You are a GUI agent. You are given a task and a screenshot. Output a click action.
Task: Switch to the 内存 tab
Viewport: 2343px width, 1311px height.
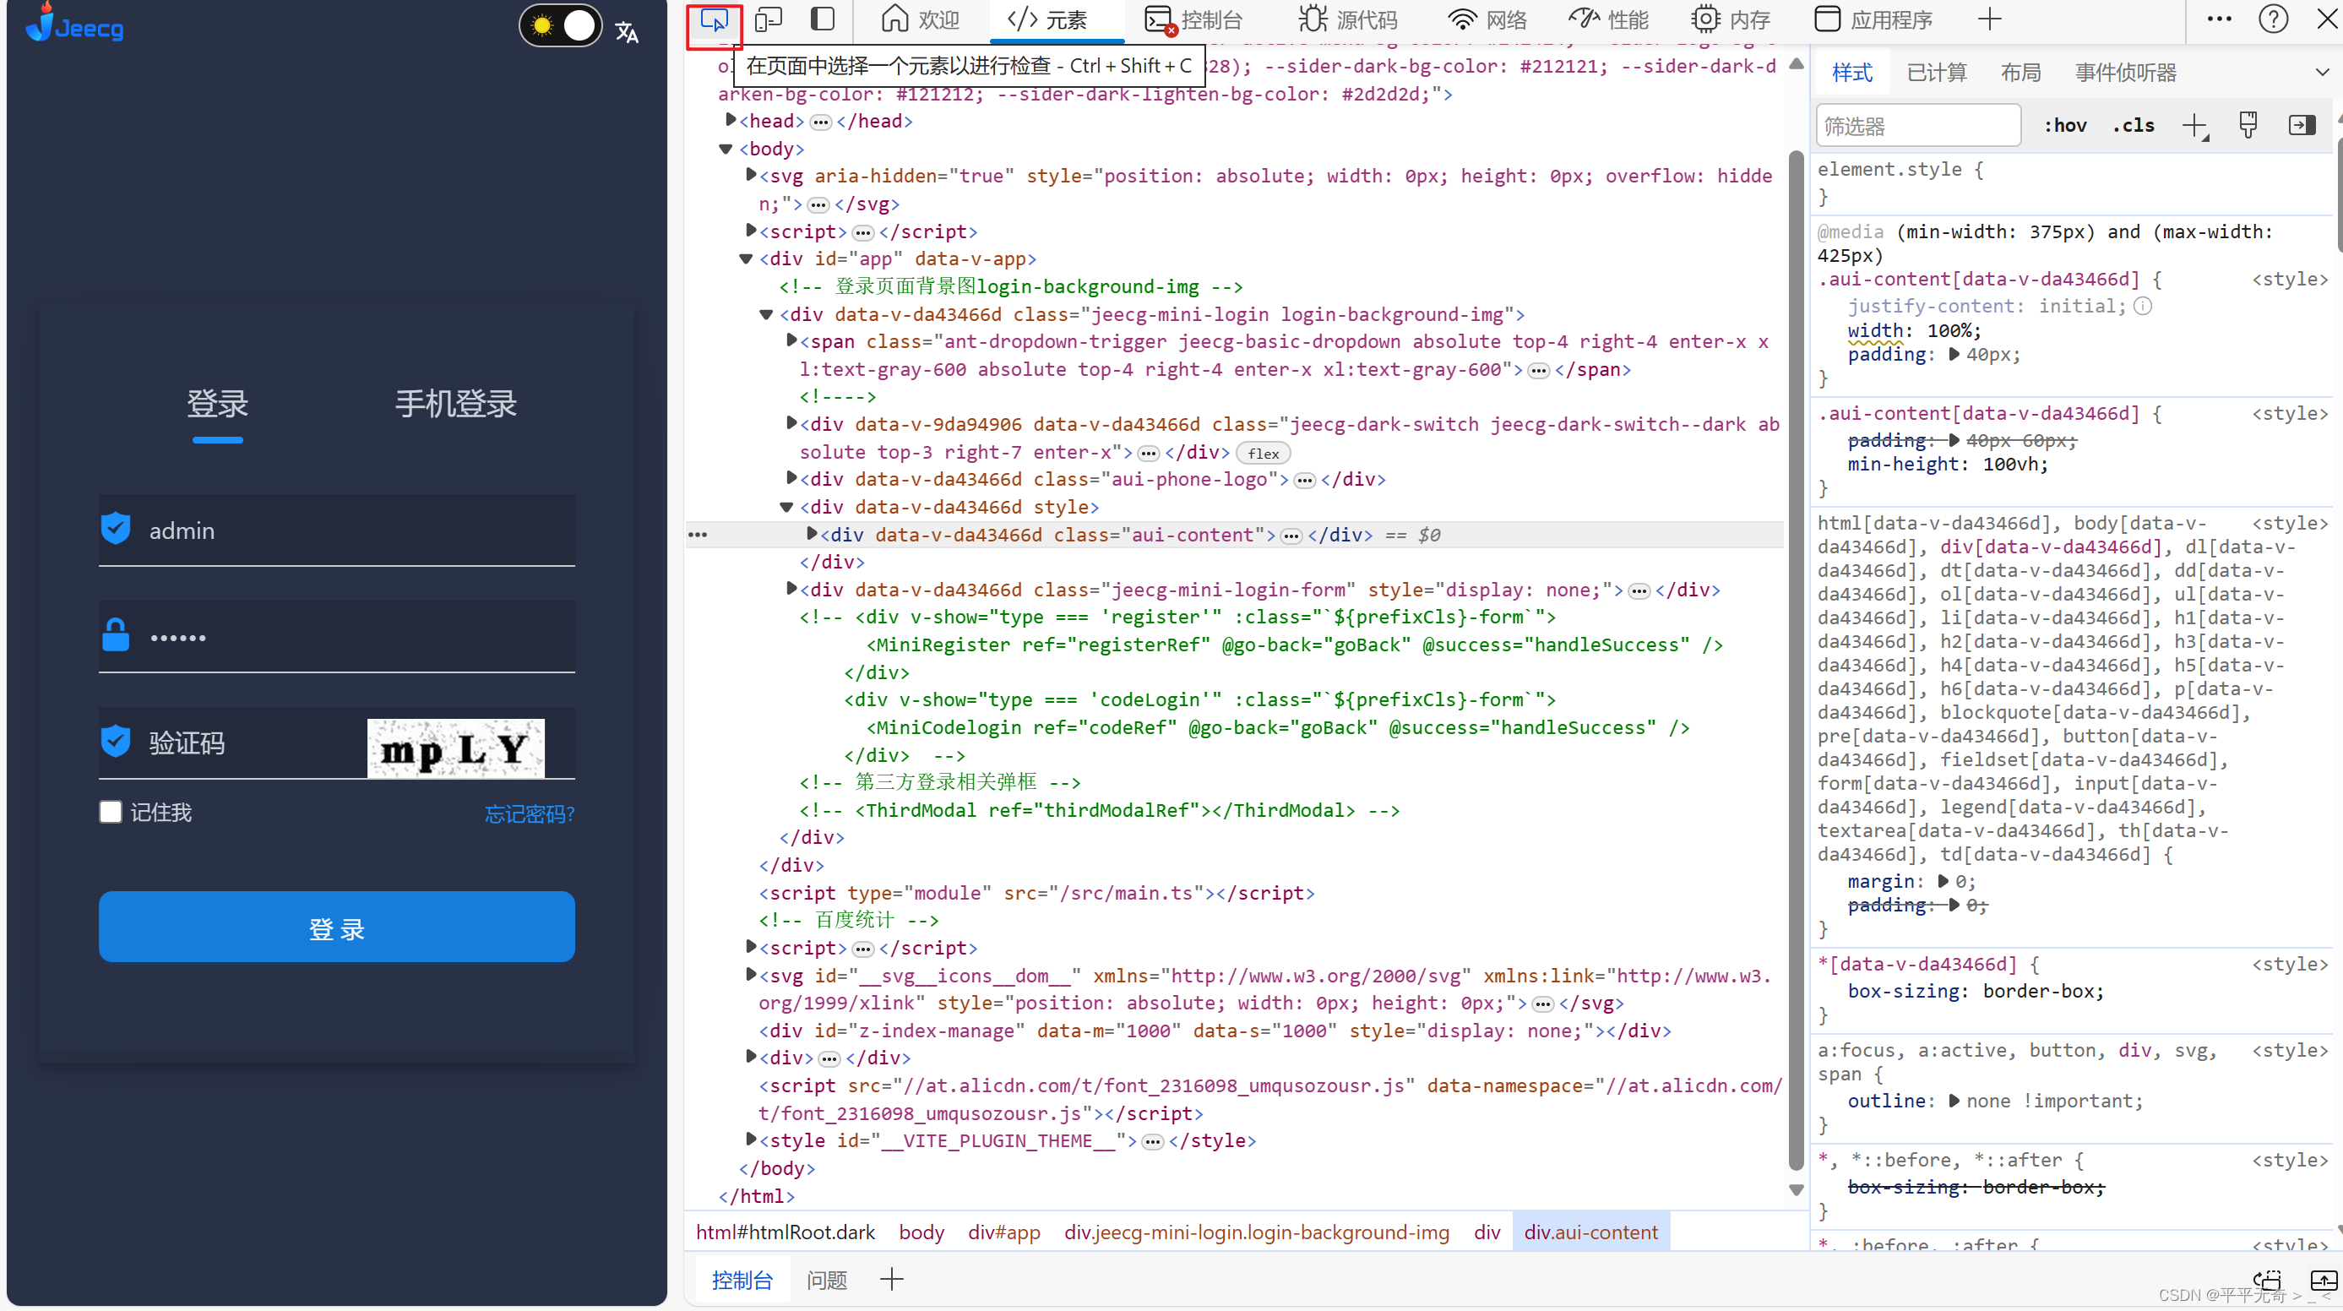1730,20
